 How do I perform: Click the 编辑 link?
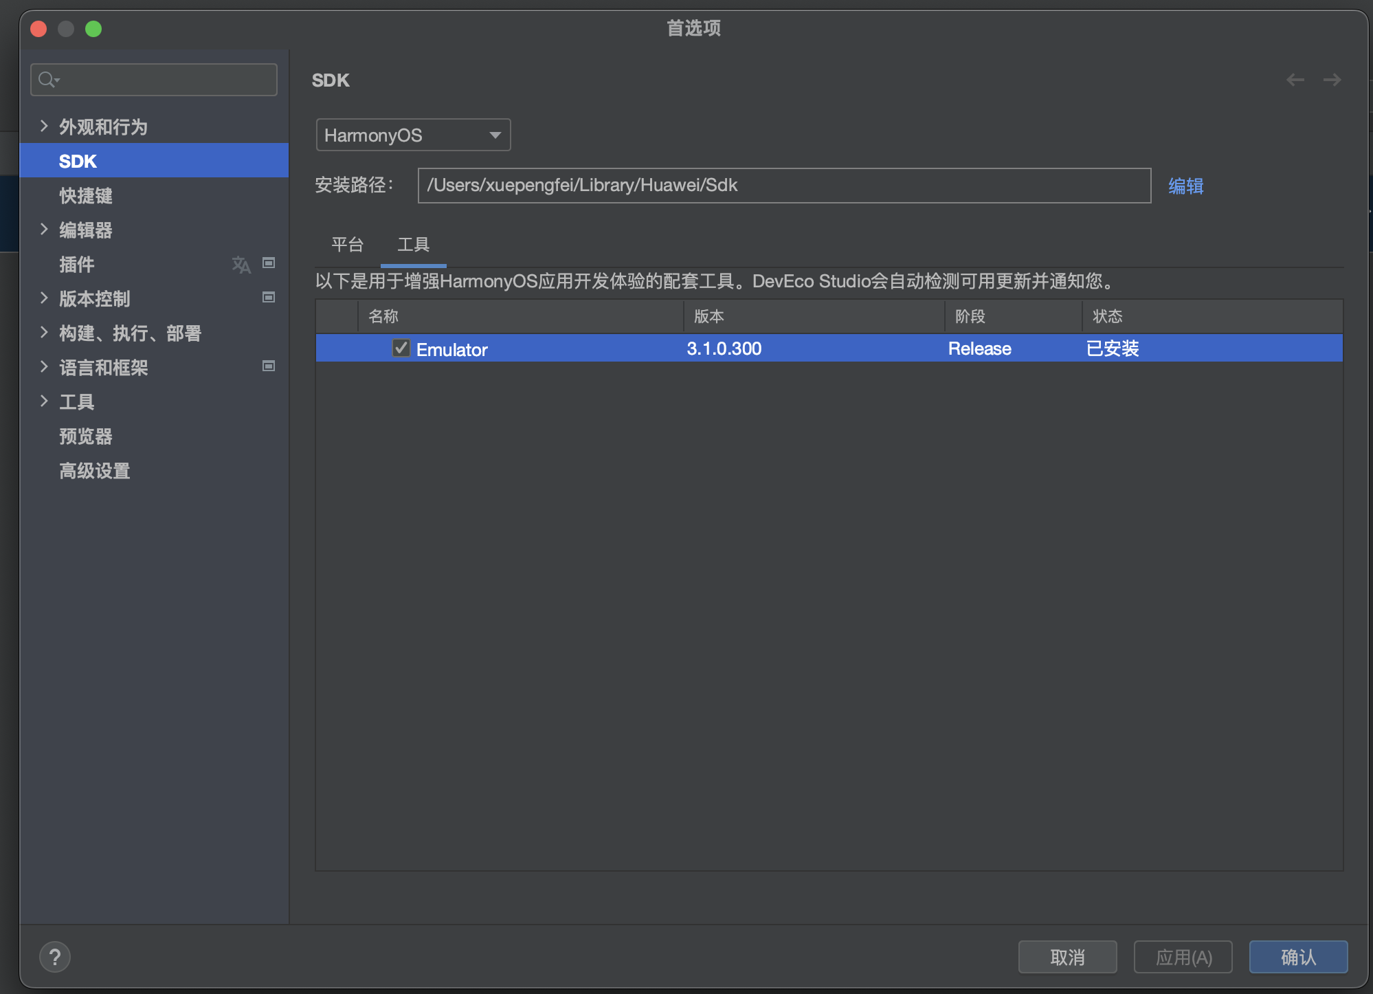(1185, 186)
